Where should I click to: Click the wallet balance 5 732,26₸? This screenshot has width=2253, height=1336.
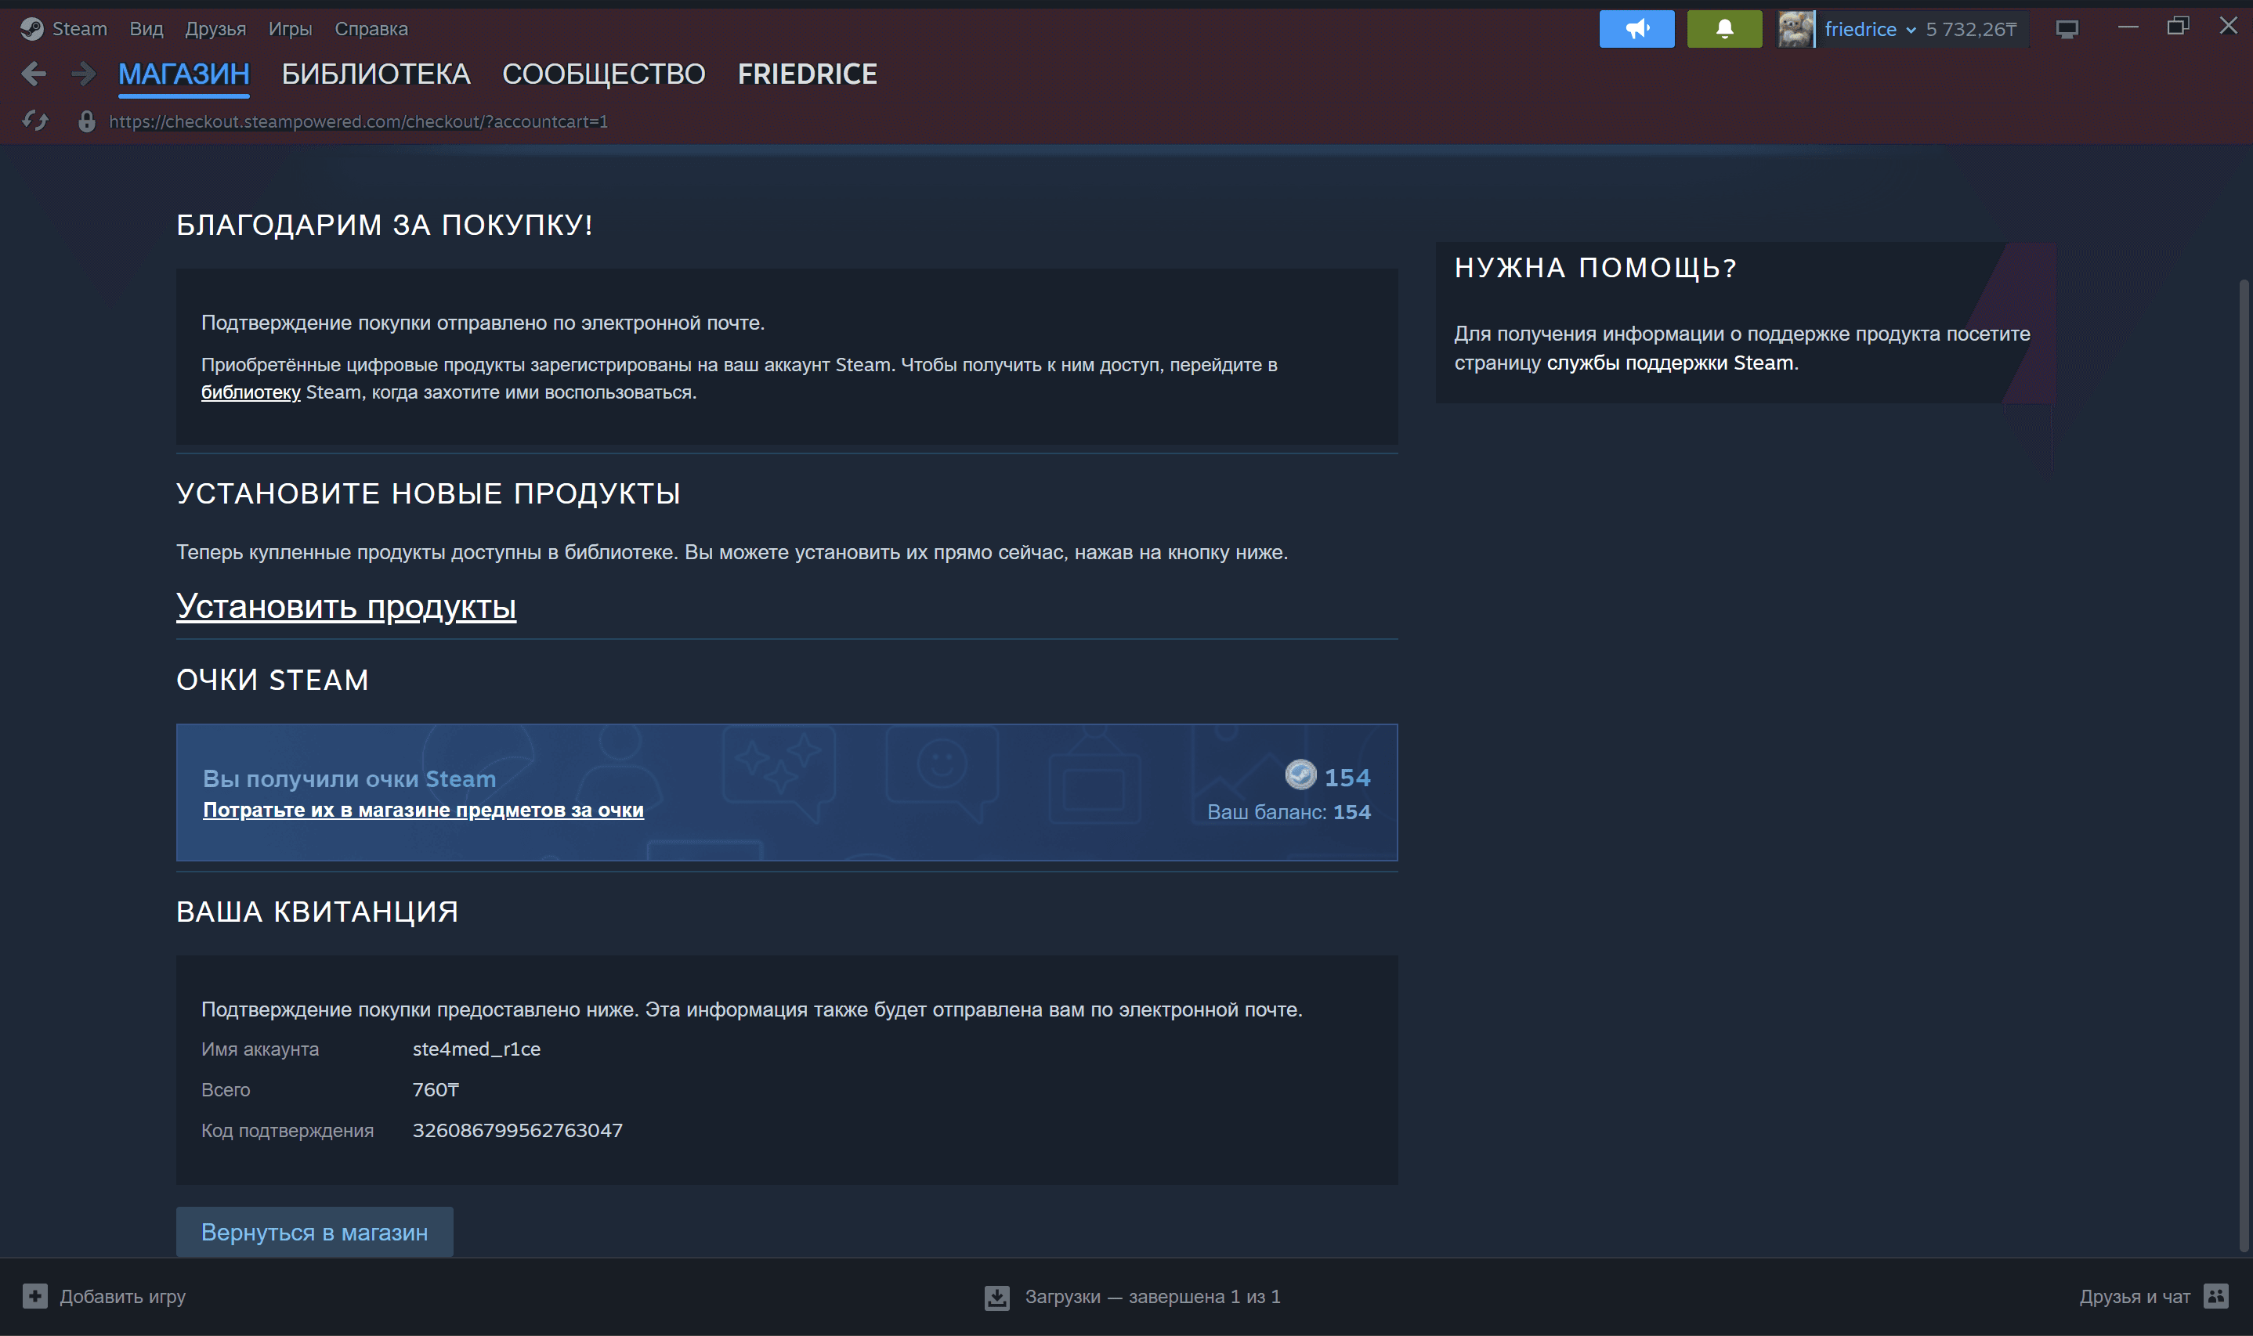tap(1970, 30)
